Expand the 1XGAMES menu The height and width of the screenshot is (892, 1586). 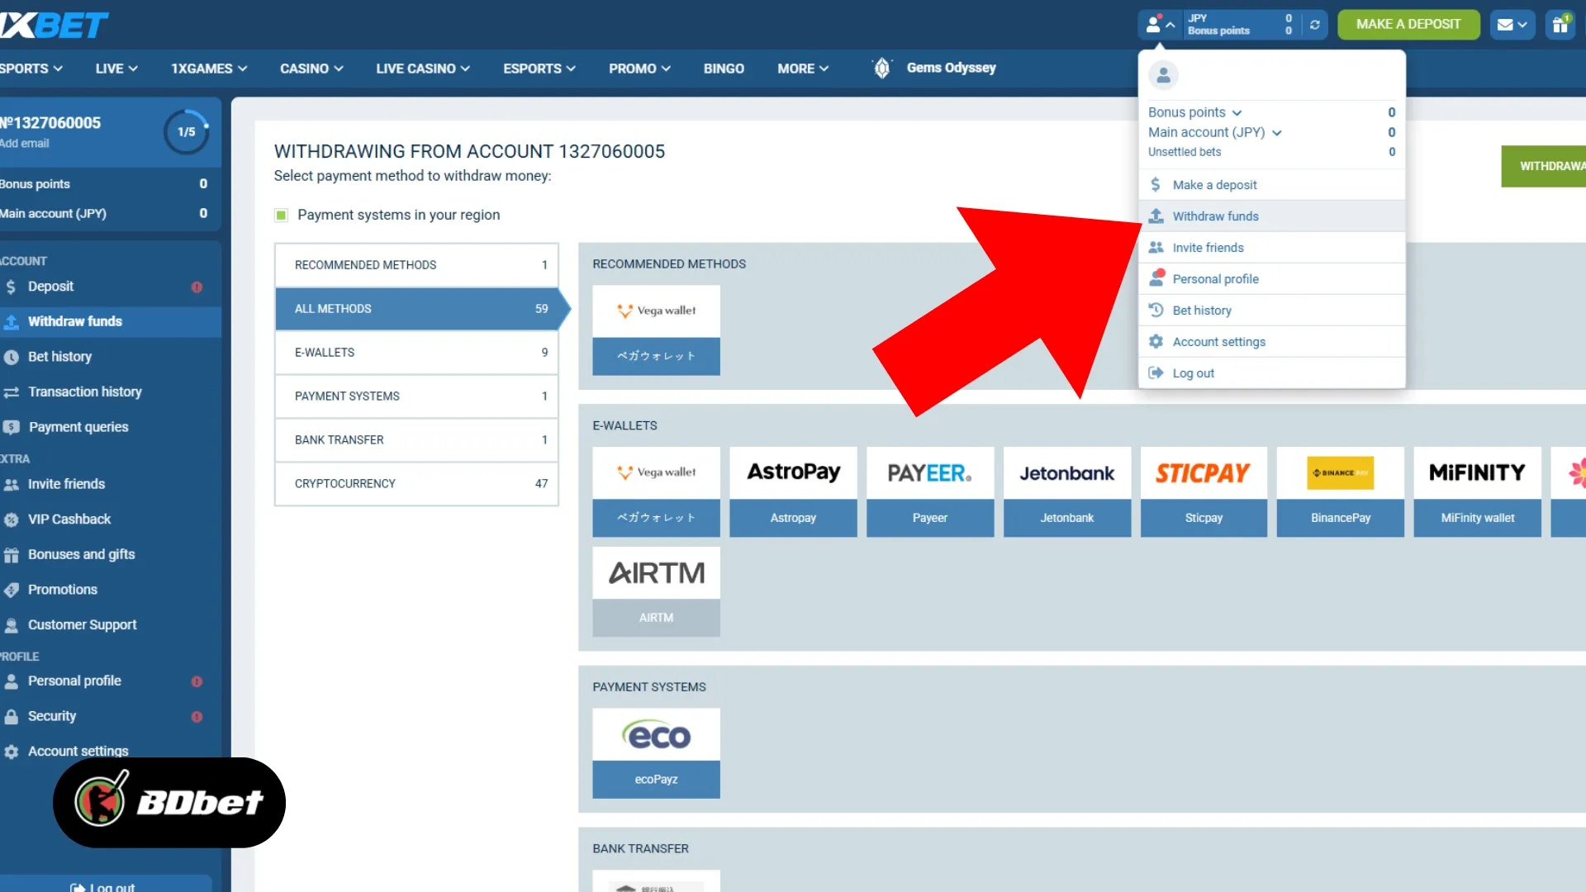[209, 69]
